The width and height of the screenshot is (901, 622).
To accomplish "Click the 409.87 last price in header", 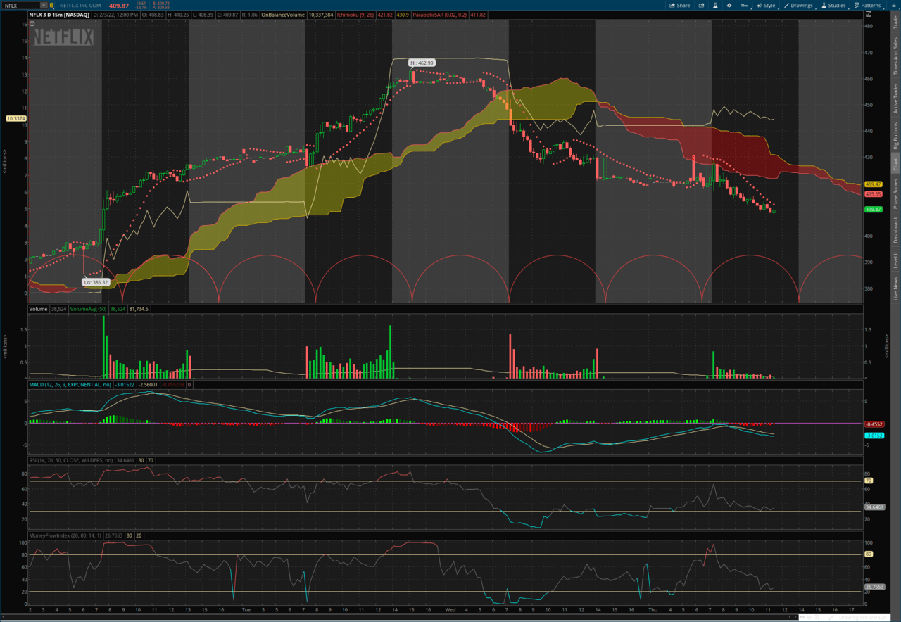I will (x=119, y=6).
